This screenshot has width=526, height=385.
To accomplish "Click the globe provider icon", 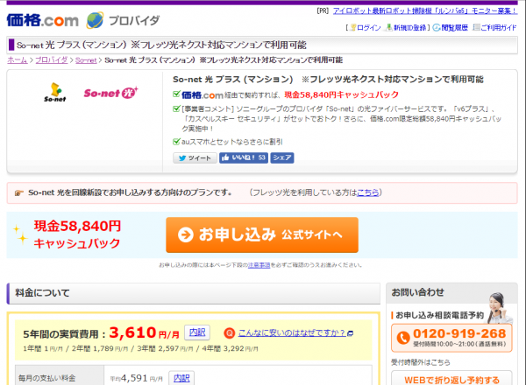I will (x=95, y=19).
